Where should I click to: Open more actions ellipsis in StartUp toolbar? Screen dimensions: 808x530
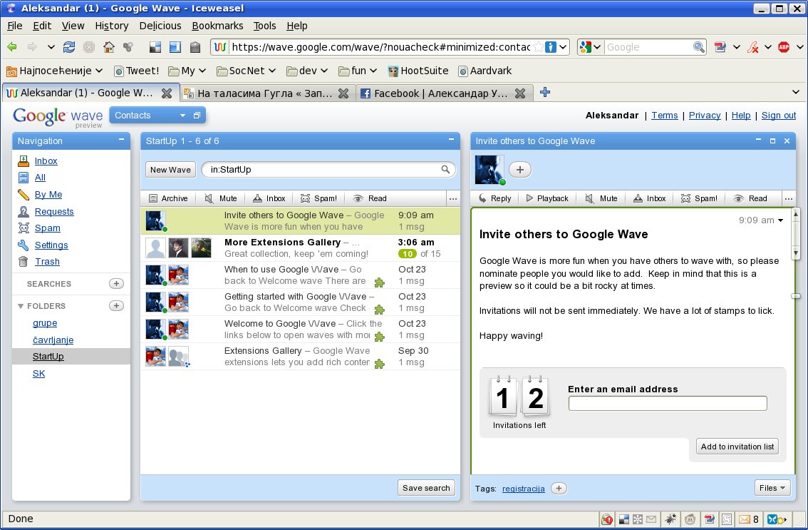coord(453,198)
